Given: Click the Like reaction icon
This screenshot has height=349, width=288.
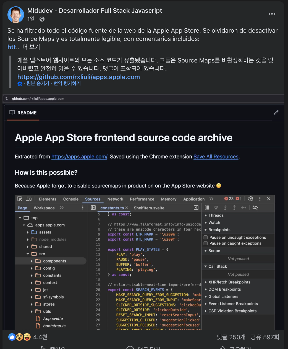Looking at the screenshot, I should [12, 337].
